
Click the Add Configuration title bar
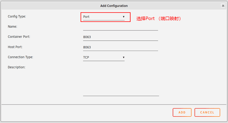[114, 6]
